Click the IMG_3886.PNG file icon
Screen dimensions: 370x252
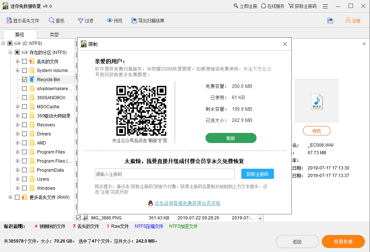[x=86, y=218]
